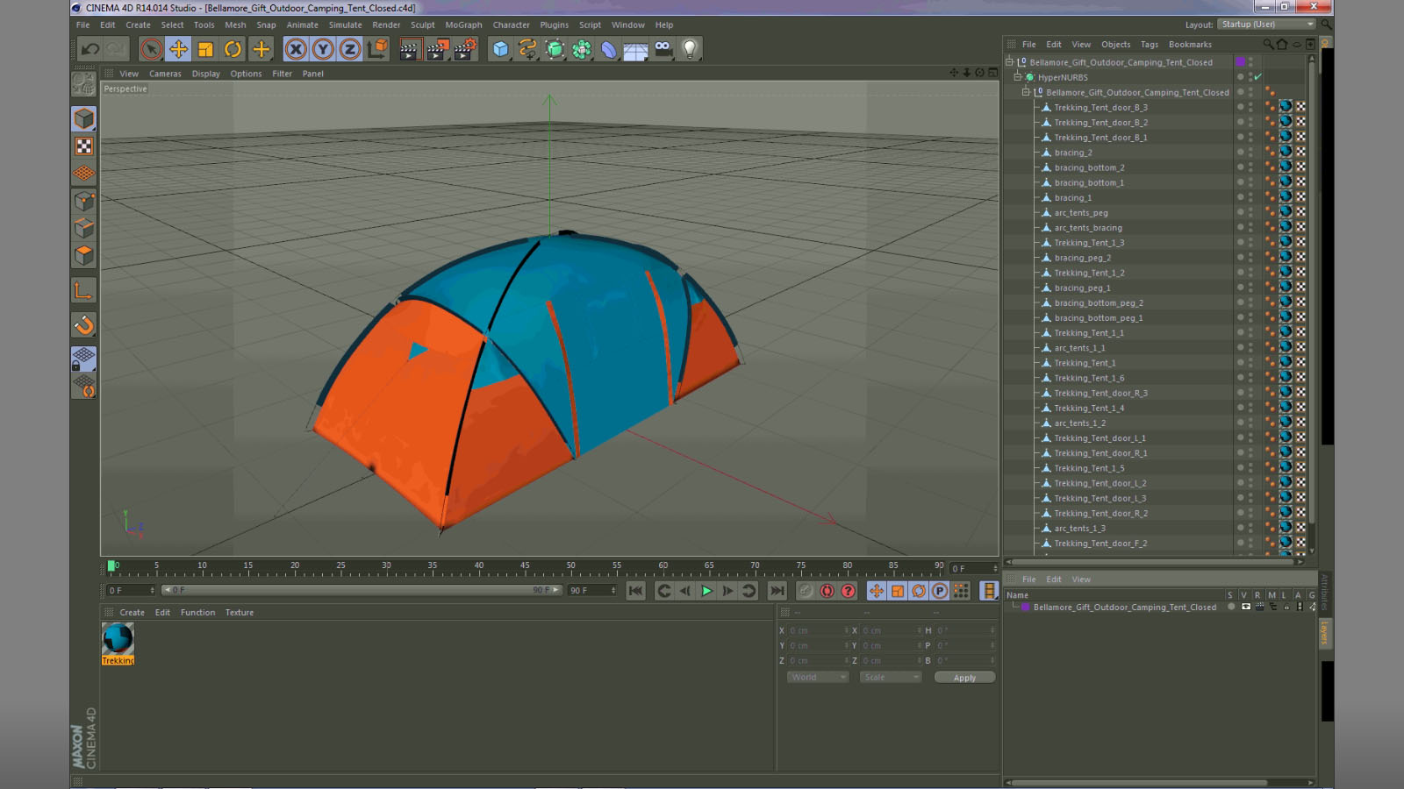1404x789 pixels.
Task: Toggle HyperNURBS green enable checkmark
Action: 1257,77
